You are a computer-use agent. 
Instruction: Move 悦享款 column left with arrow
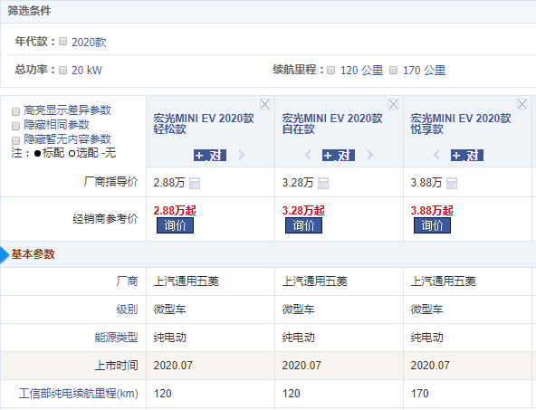pyautogui.click(x=436, y=155)
